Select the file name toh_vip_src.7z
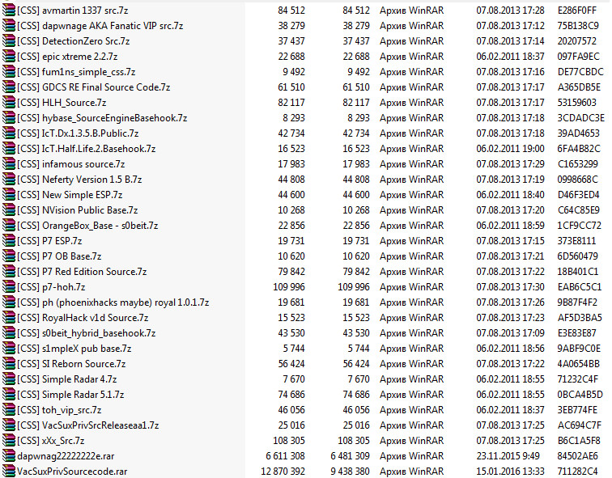Screen dimensions: 612x478 [59, 410]
